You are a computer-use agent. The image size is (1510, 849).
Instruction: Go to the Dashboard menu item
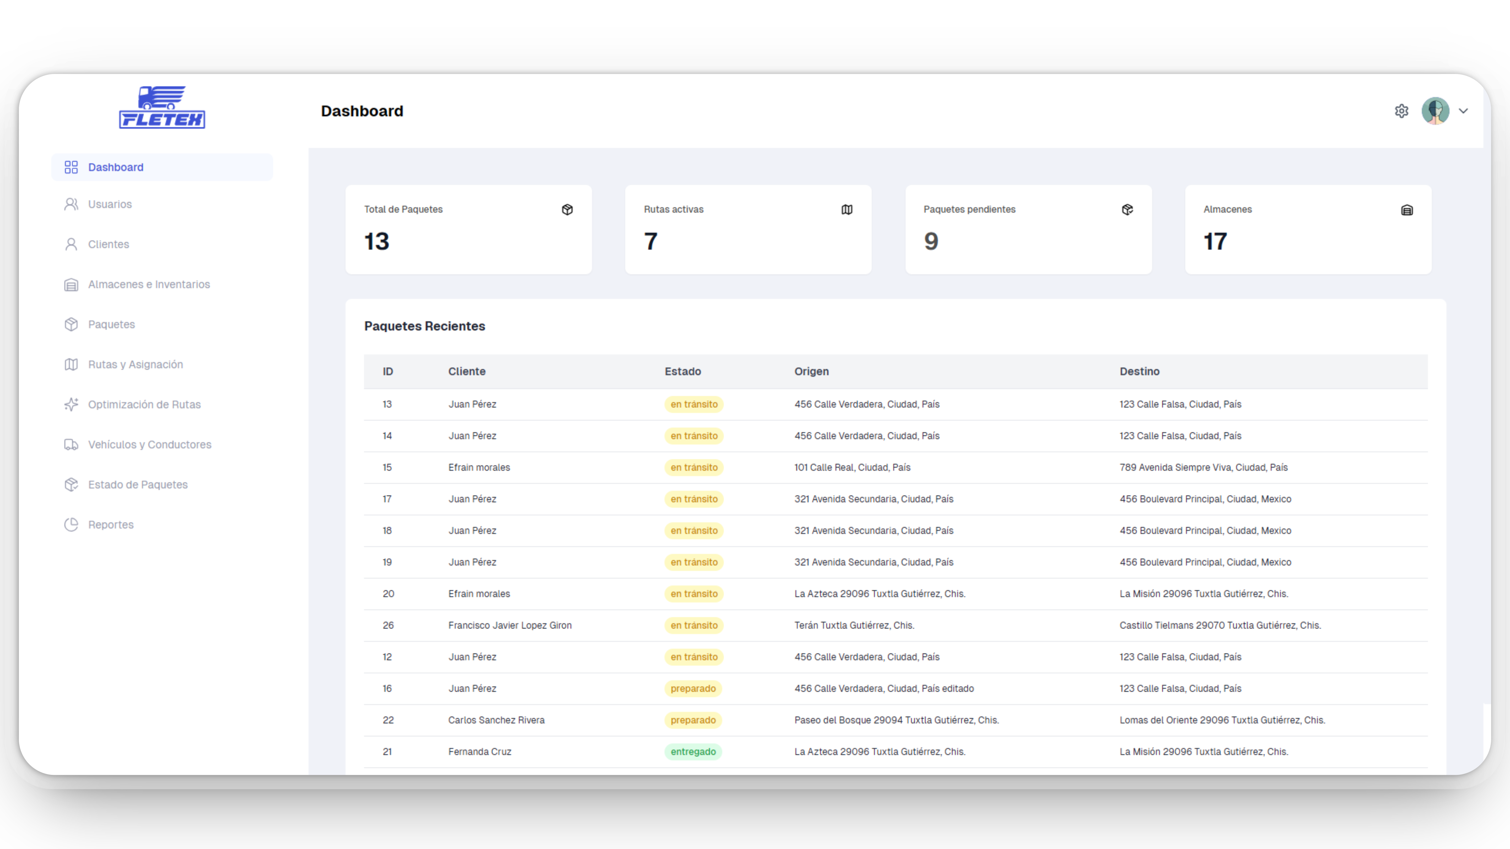(x=162, y=168)
